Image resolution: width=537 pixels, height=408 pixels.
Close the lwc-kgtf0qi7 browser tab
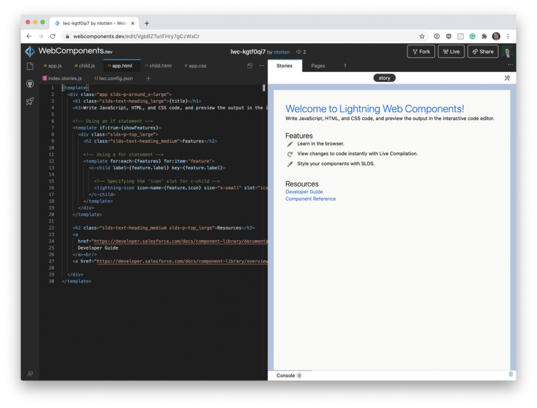(132, 23)
